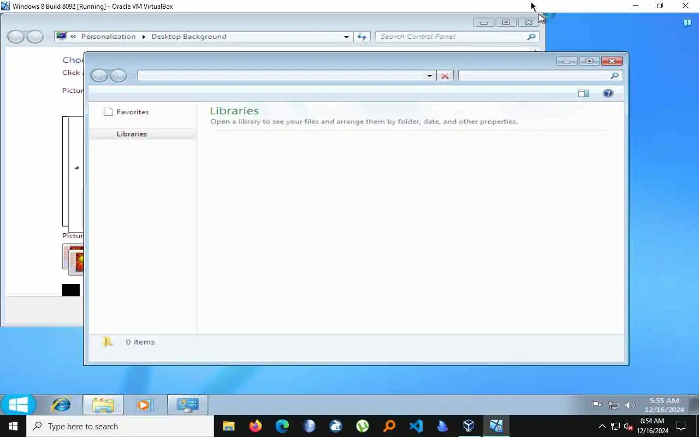Launch Firefox from host taskbar
Viewport: 699px width, 437px height.
coord(255,426)
